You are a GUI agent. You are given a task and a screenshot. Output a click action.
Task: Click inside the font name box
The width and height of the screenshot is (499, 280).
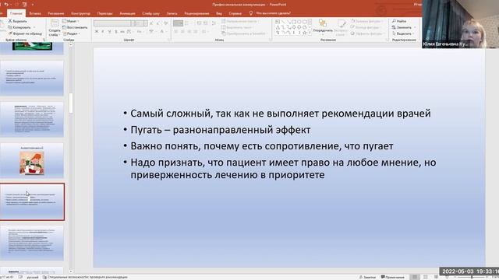point(112,23)
